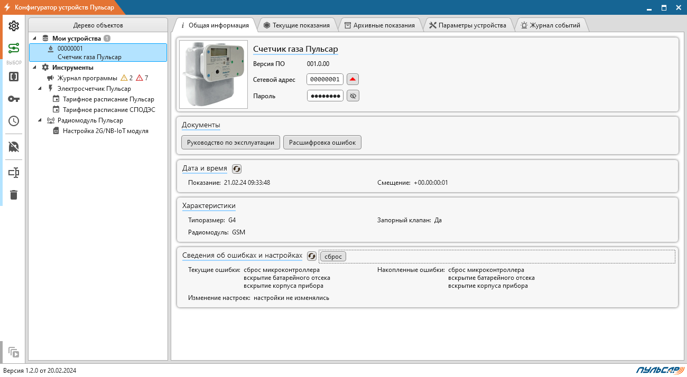Click the yellow warning triangle icon
The image size is (687, 377).
click(125, 78)
